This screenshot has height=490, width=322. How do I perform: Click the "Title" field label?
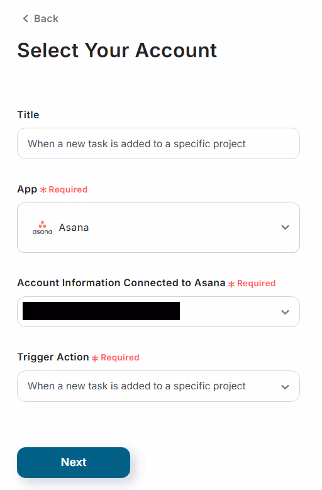pos(28,114)
